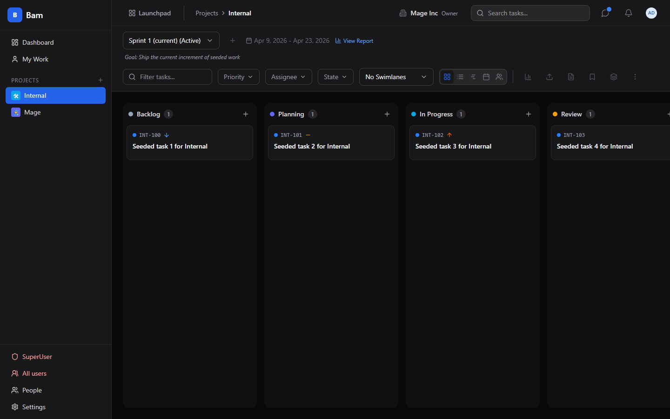The image size is (670, 419).
Task: Click the View Report link
Action: tap(355, 41)
